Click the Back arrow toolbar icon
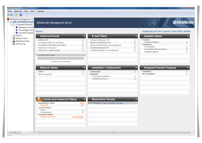The height and width of the screenshot is (143, 202). (8, 15)
